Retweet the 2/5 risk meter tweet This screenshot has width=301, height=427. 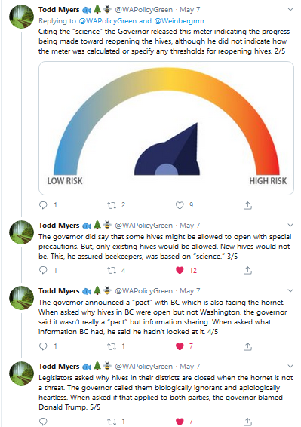112,205
